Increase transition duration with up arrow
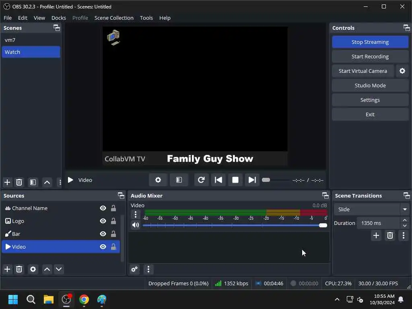 point(405,220)
